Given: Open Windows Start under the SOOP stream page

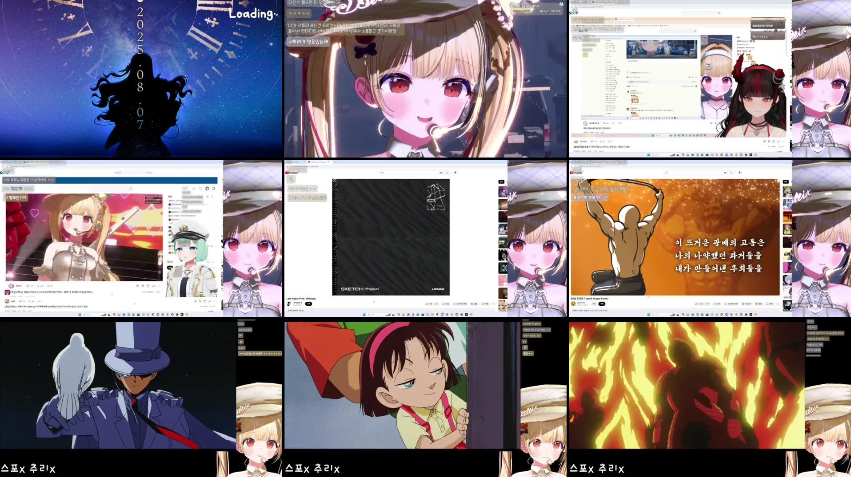Looking at the screenshot, I should point(80,315).
